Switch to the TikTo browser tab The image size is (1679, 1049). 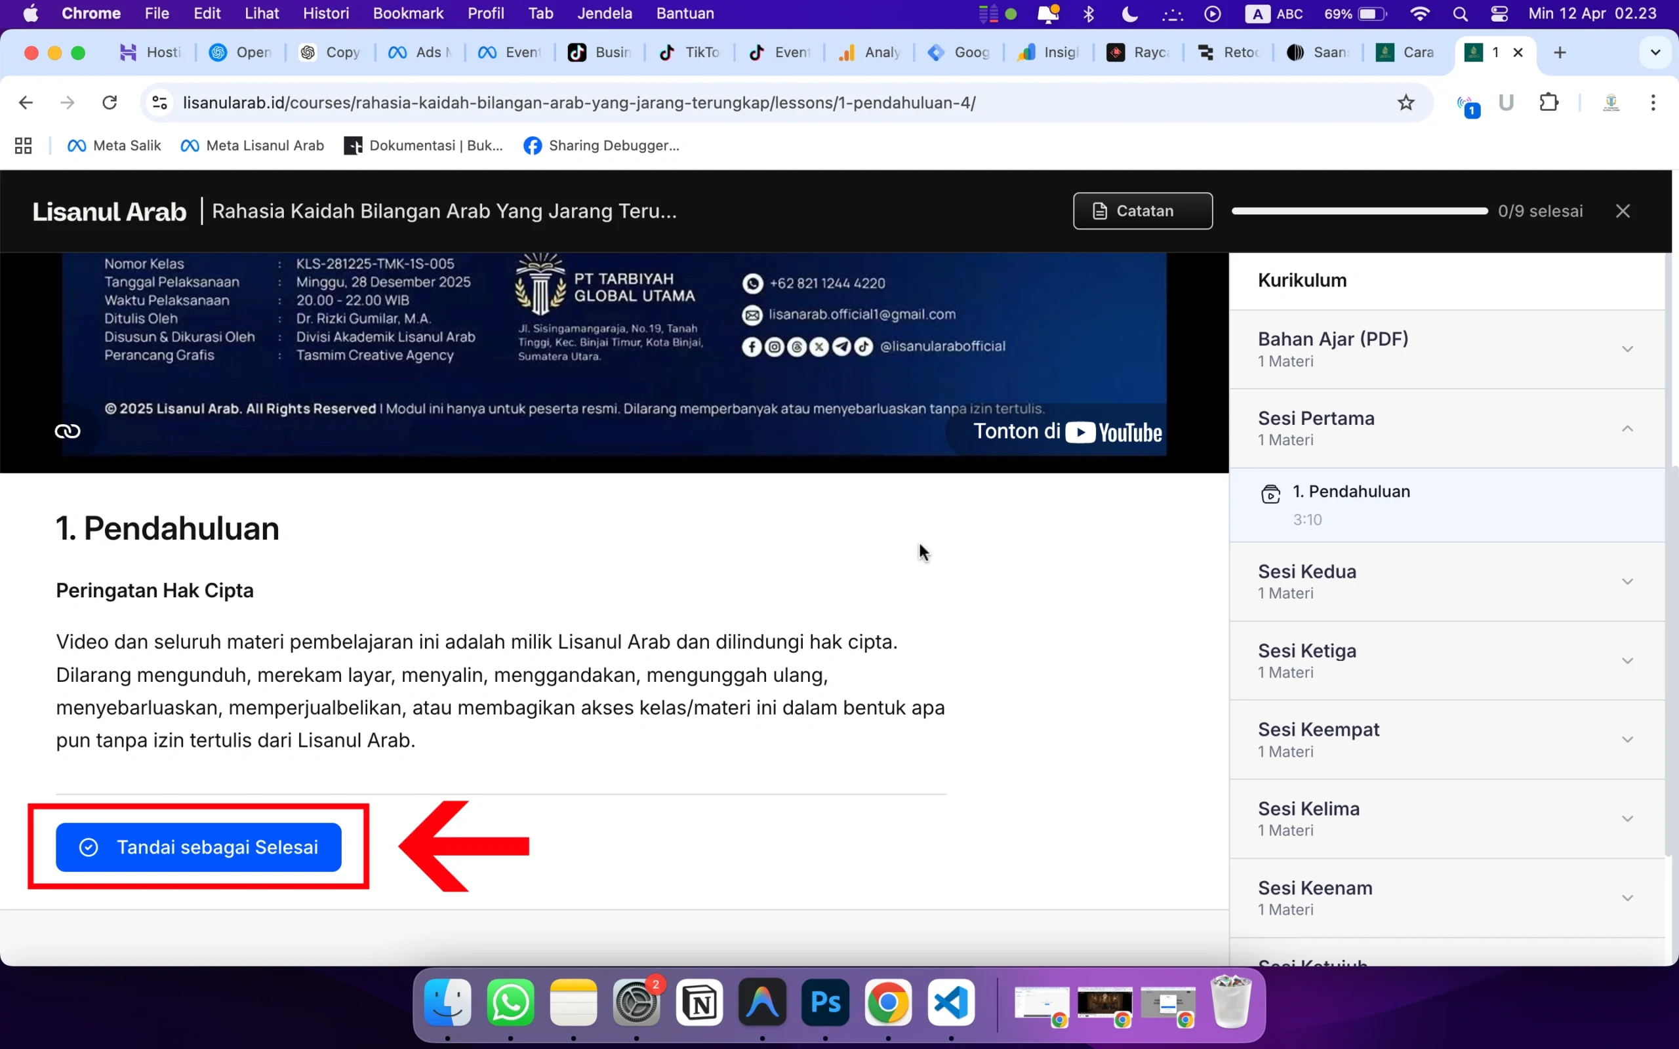690,52
